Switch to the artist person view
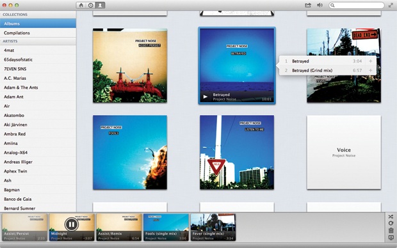Screen dimensions: 397x248 click(101, 5)
